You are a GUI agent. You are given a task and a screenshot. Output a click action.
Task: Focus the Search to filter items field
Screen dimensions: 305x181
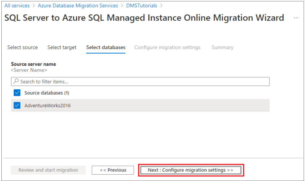pos(143,81)
